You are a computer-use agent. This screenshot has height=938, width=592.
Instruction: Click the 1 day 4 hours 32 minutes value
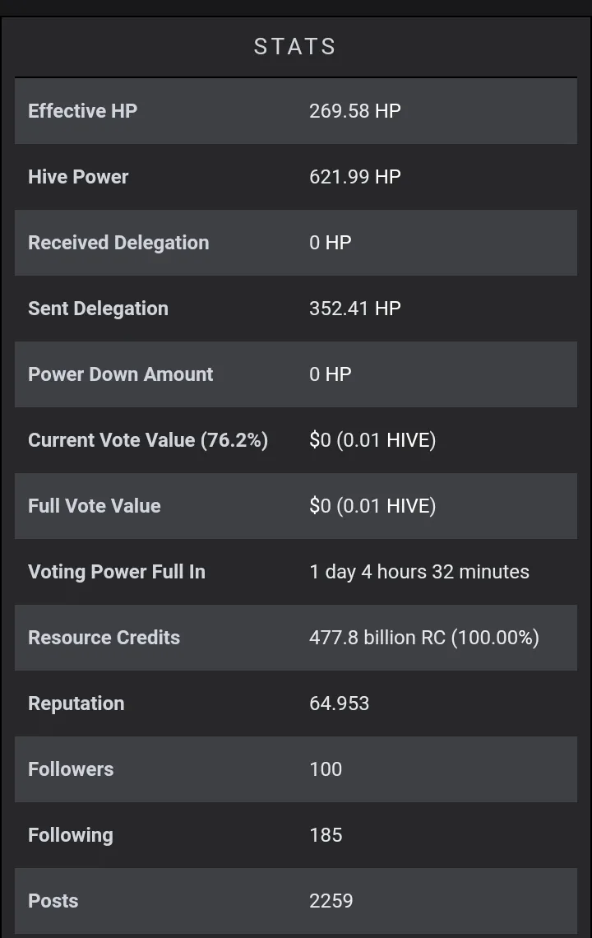pos(419,571)
